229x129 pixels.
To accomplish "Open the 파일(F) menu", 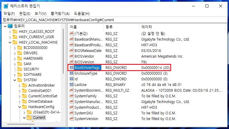I will coord(9,14).
